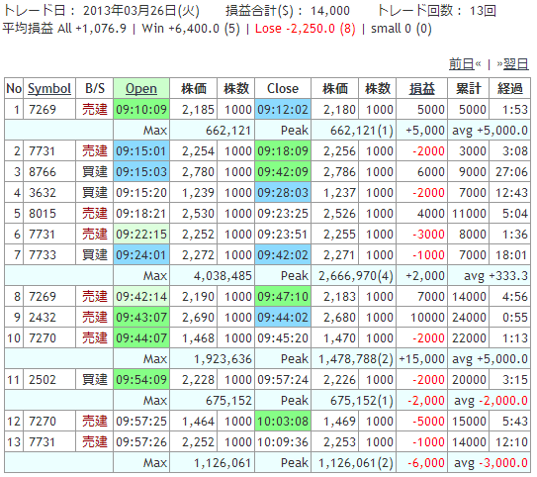Sort by the Symbol column header
Viewport: 537px width, 477px height.
(x=49, y=89)
